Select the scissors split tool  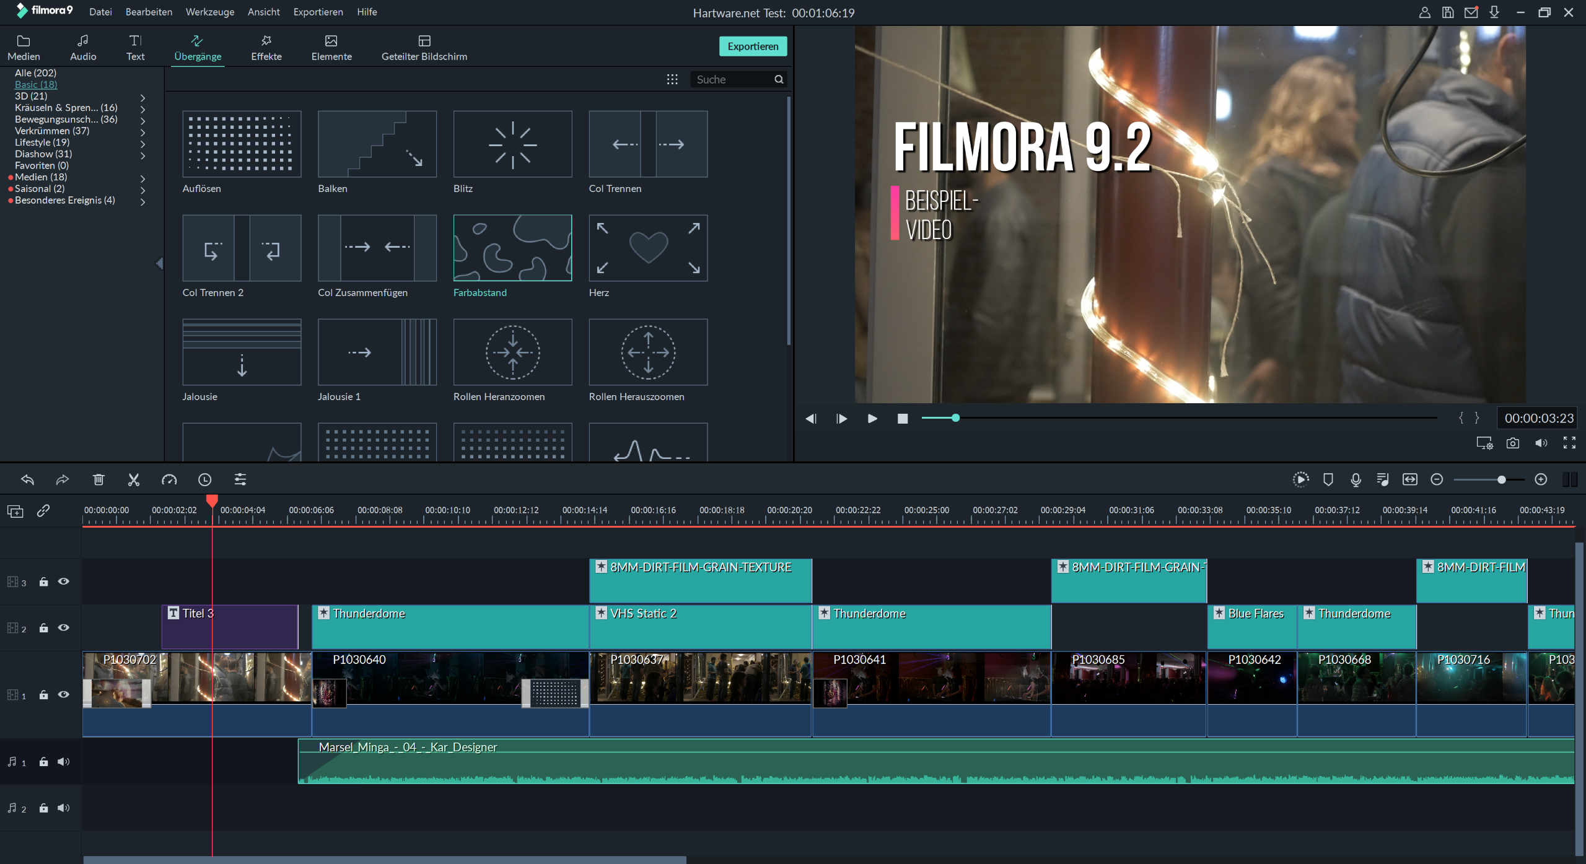(133, 479)
